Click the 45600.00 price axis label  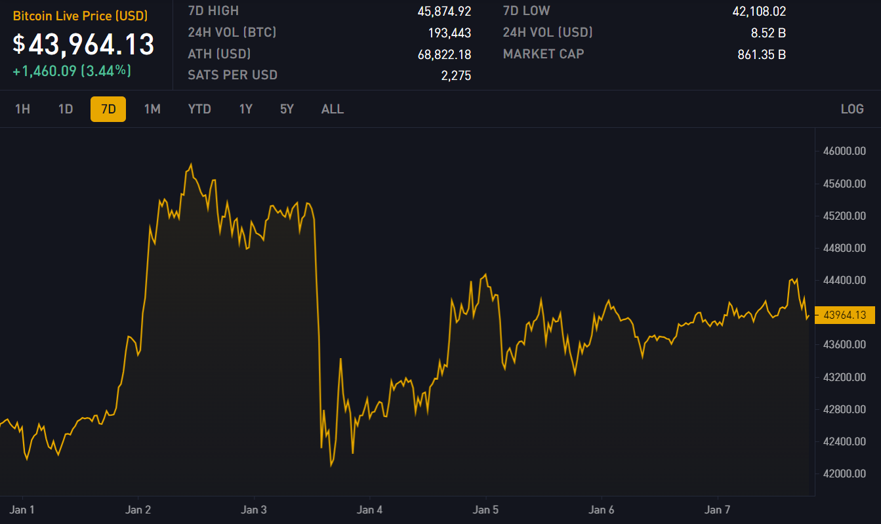coord(844,184)
